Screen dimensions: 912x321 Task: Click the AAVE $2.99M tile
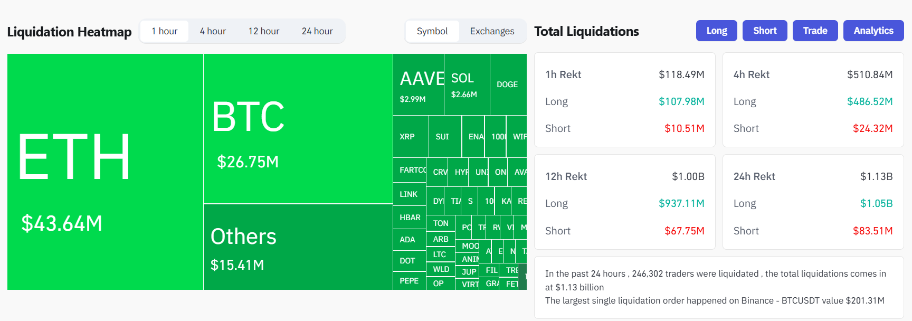click(418, 84)
